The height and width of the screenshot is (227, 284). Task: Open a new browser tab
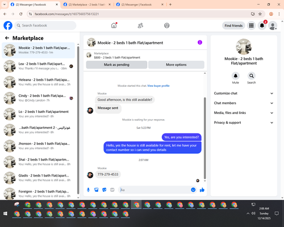170,5
